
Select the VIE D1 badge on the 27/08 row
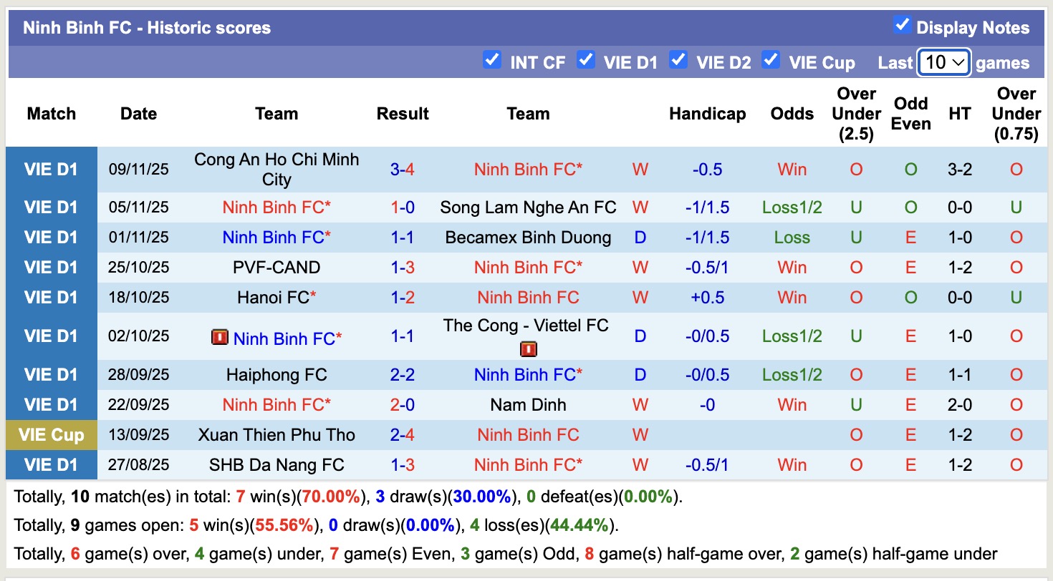click(51, 464)
